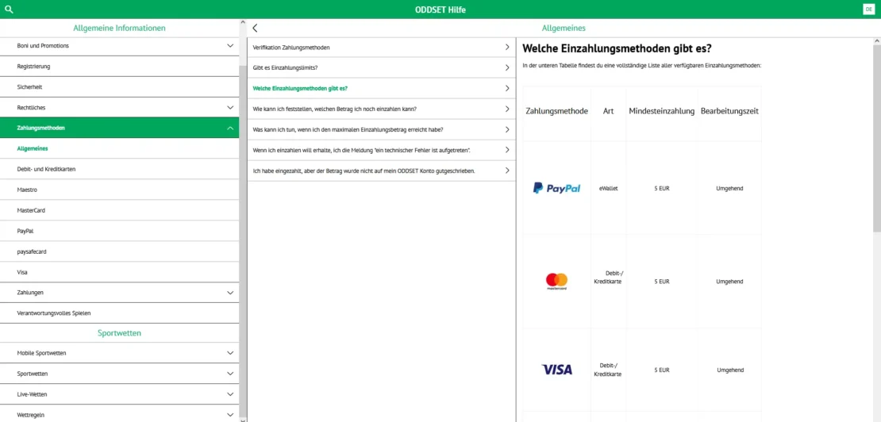Click eWallet cell in PayPal row
The width and height of the screenshot is (881, 422).
609,189
